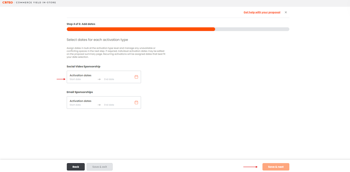Click the Criteo logo in header
Viewport: 350px width, 172px height.
(8, 2)
